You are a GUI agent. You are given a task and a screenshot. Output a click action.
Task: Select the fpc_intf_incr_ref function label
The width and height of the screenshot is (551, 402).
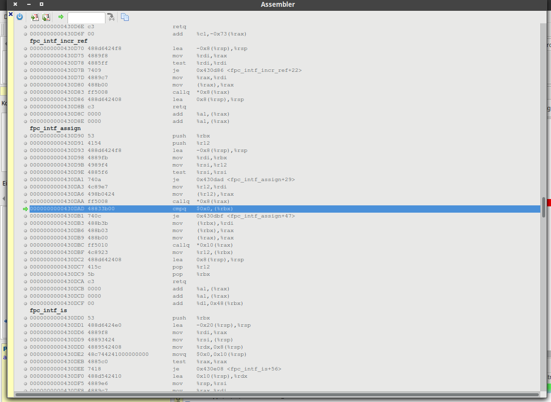[x=58, y=41]
